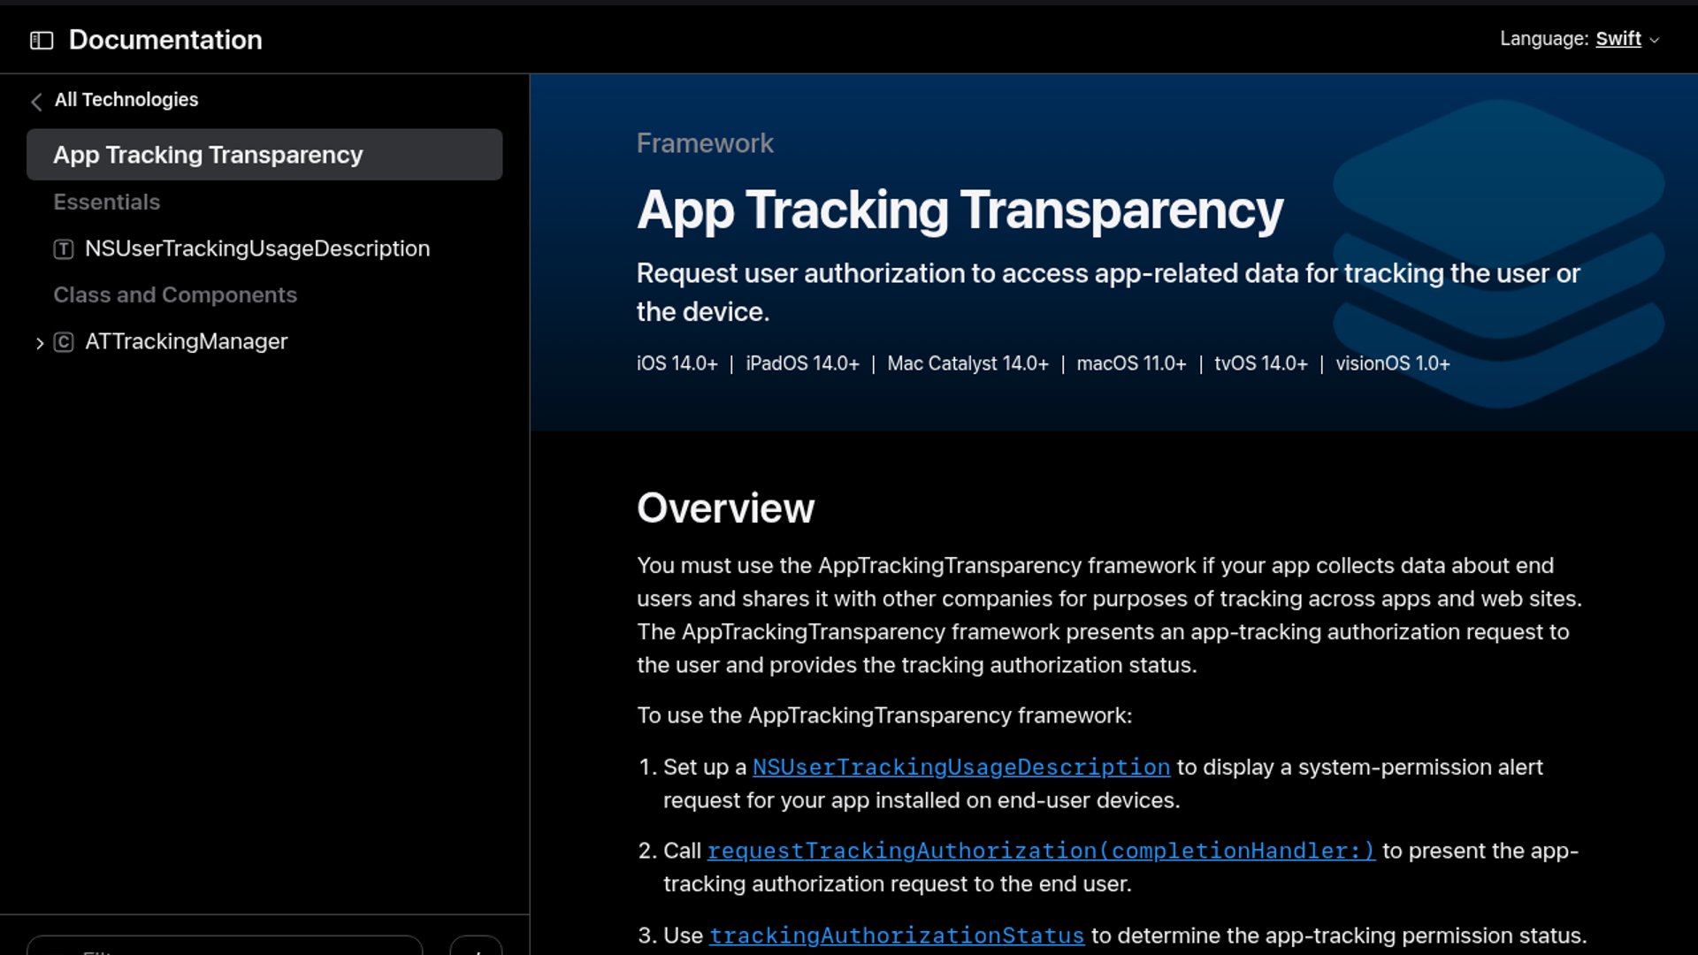
Task: Go back to All Technologies
Action: pos(126,100)
